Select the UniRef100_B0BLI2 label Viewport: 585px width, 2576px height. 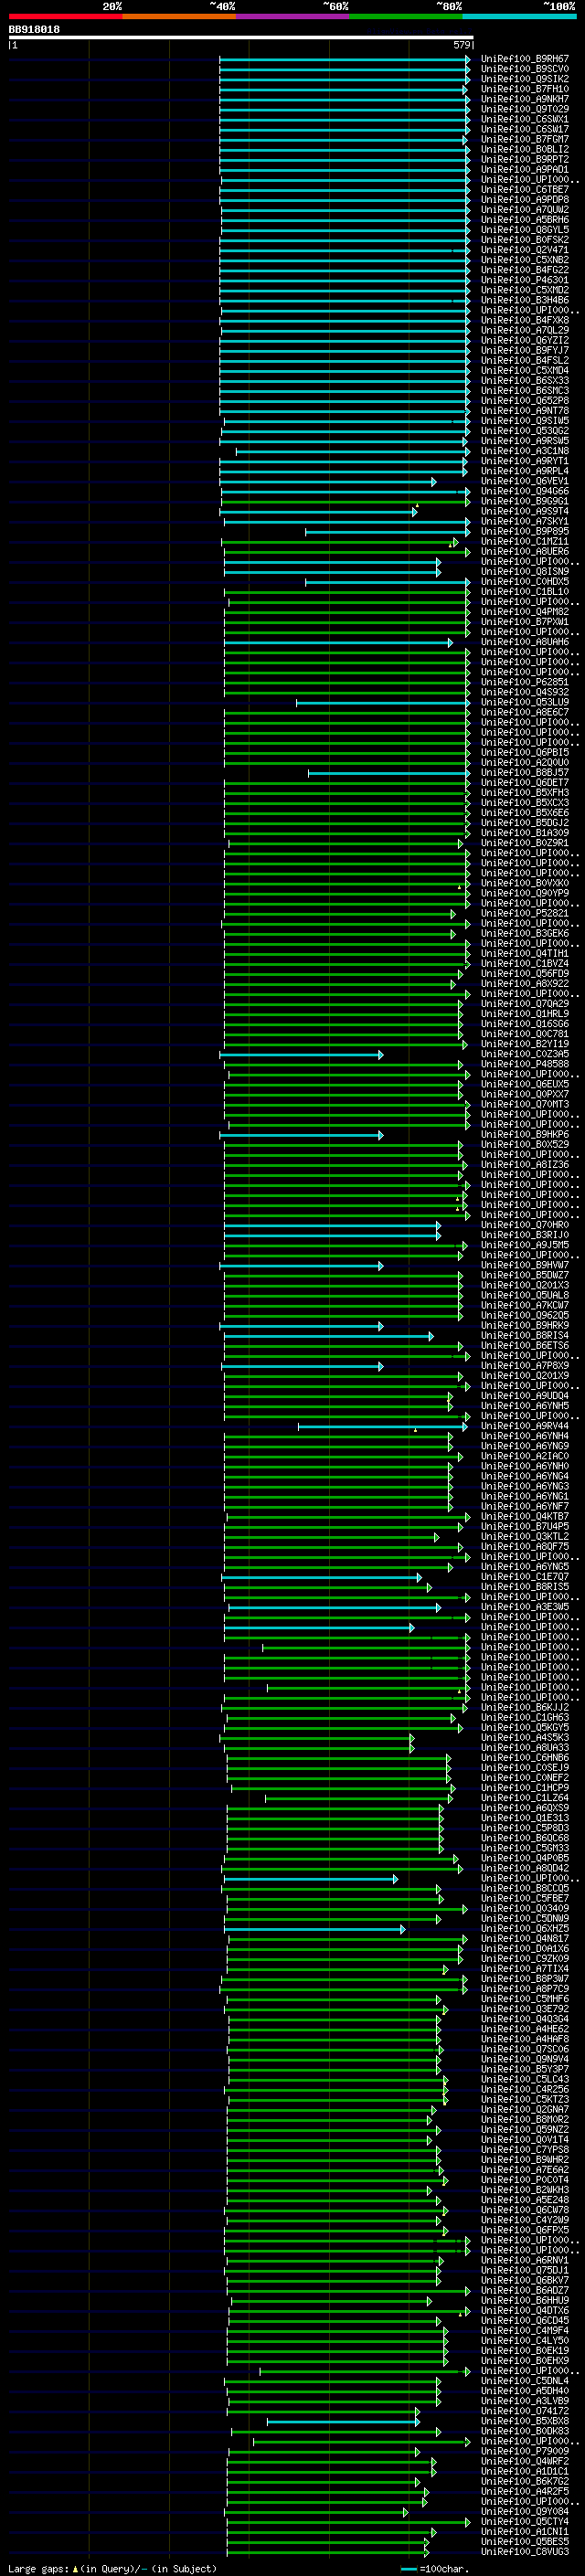pyautogui.click(x=525, y=149)
